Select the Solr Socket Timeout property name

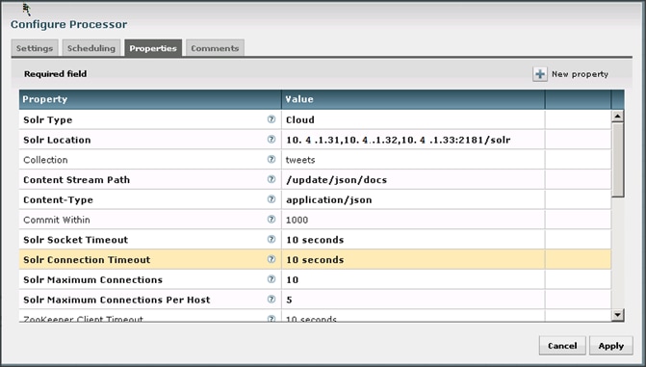coord(75,240)
